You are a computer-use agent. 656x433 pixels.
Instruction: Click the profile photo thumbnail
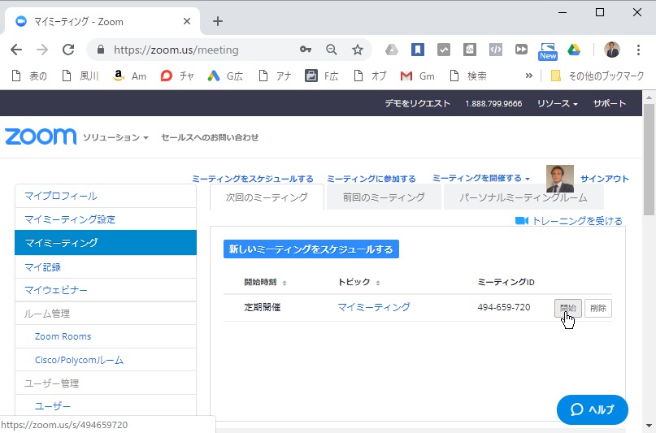click(560, 179)
